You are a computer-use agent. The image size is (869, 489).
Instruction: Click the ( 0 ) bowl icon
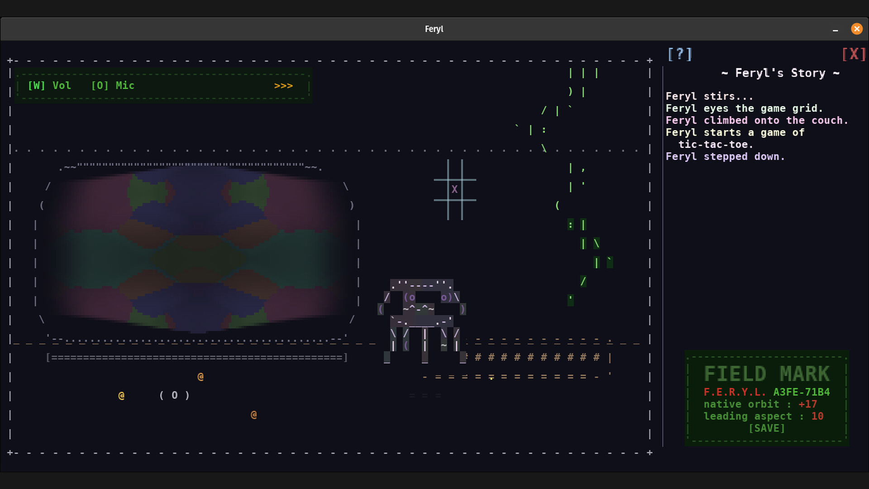(x=174, y=395)
